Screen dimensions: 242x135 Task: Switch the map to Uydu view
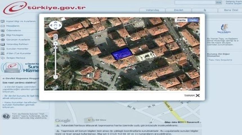(193, 20)
